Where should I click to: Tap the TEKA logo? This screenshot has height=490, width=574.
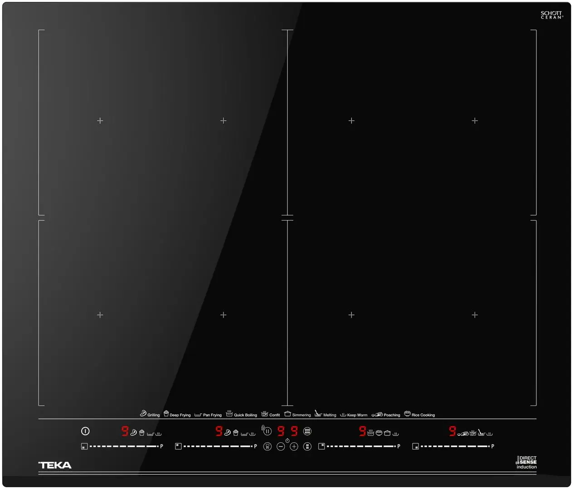[x=55, y=465]
